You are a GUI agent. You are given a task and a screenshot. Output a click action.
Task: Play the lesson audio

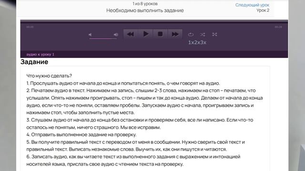(145, 34)
